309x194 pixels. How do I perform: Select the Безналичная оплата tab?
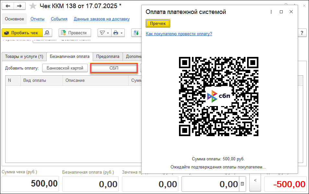click(x=70, y=57)
